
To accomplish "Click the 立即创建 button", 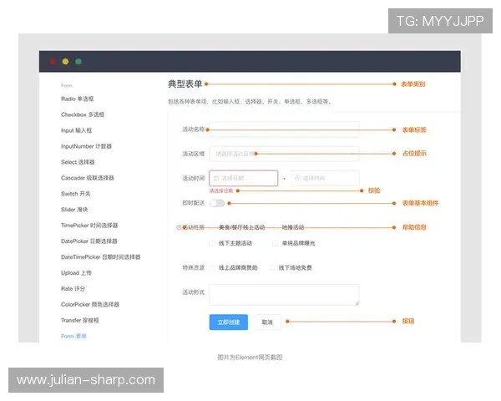I will click(229, 322).
